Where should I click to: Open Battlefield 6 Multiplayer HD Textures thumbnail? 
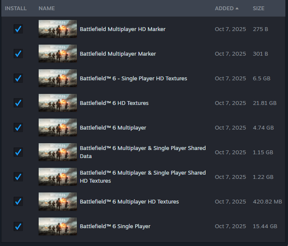pyautogui.click(x=58, y=201)
